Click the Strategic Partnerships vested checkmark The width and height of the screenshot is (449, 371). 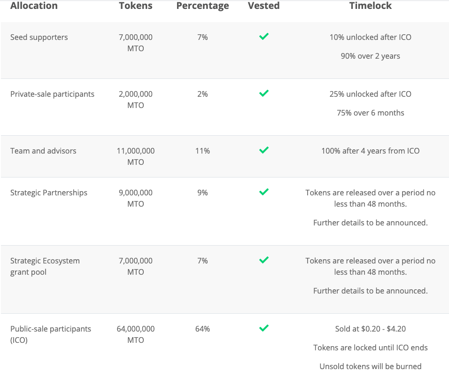pos(264,192)
